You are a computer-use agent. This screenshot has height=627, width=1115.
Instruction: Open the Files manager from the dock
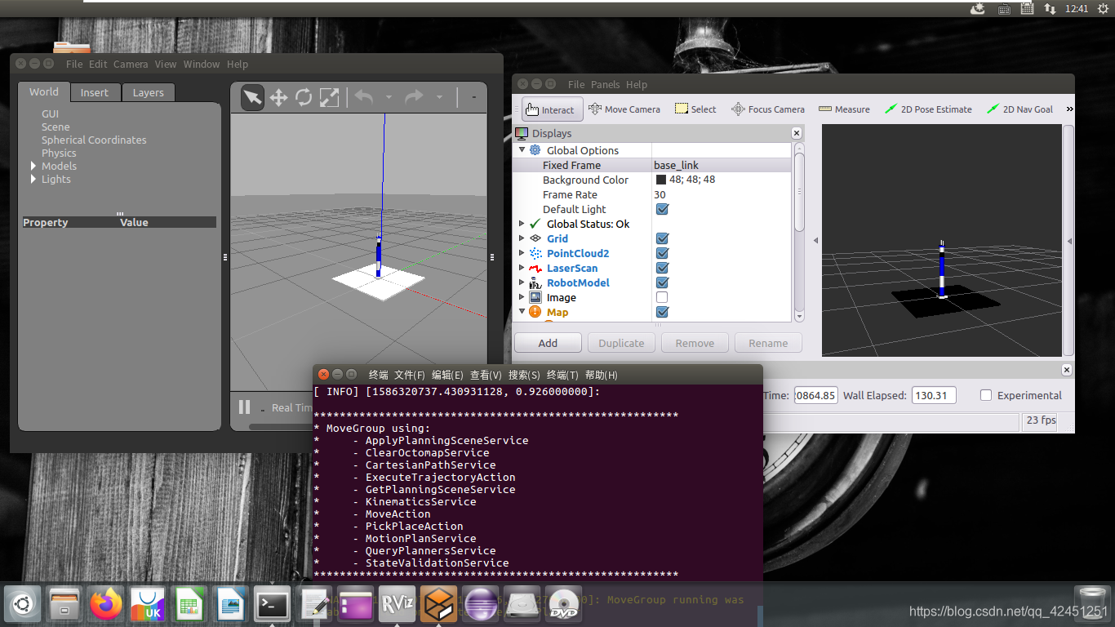click(x=64, y=605)
